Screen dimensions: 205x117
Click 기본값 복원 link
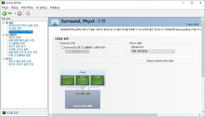click(192, 24)
